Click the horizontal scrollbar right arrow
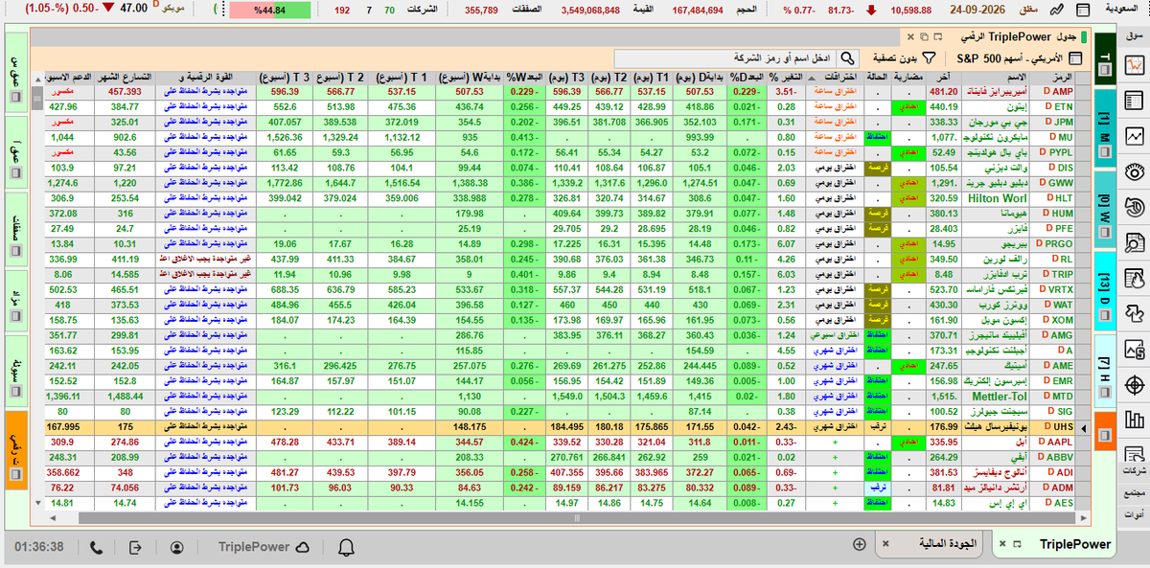The height and width of the screenshot is (568, 1150). tap(1083, 518)
